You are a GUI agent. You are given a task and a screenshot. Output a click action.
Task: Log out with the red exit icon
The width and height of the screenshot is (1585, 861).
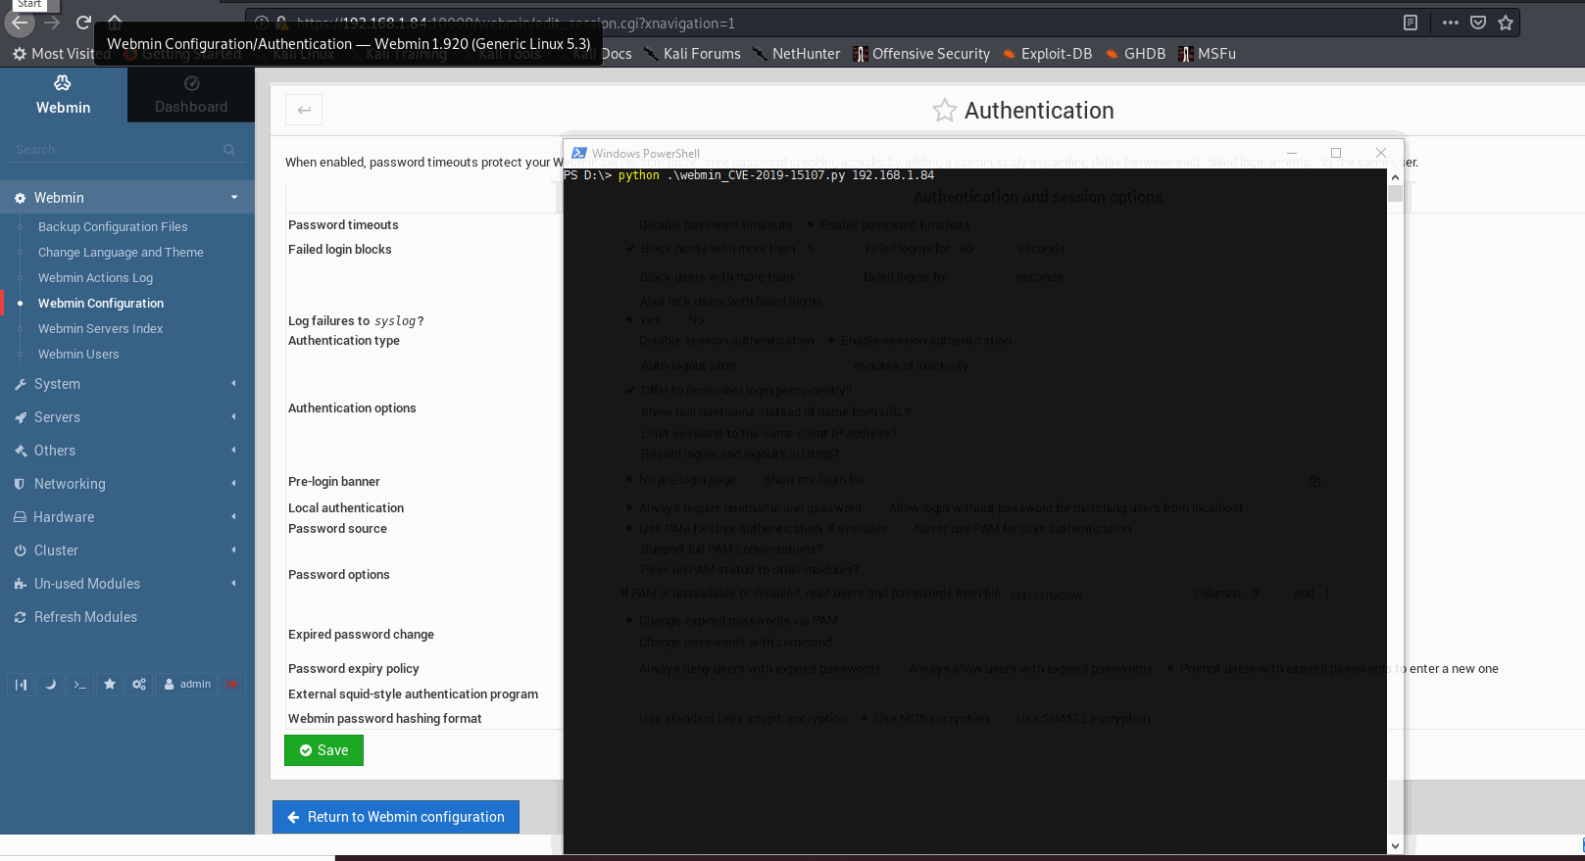tap(232, 684)
